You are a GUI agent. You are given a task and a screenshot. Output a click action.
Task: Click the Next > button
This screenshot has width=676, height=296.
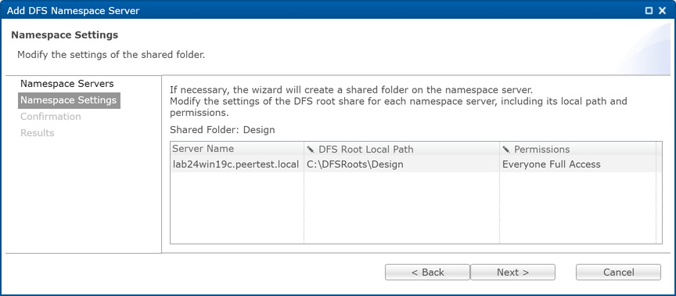point(512,273)
